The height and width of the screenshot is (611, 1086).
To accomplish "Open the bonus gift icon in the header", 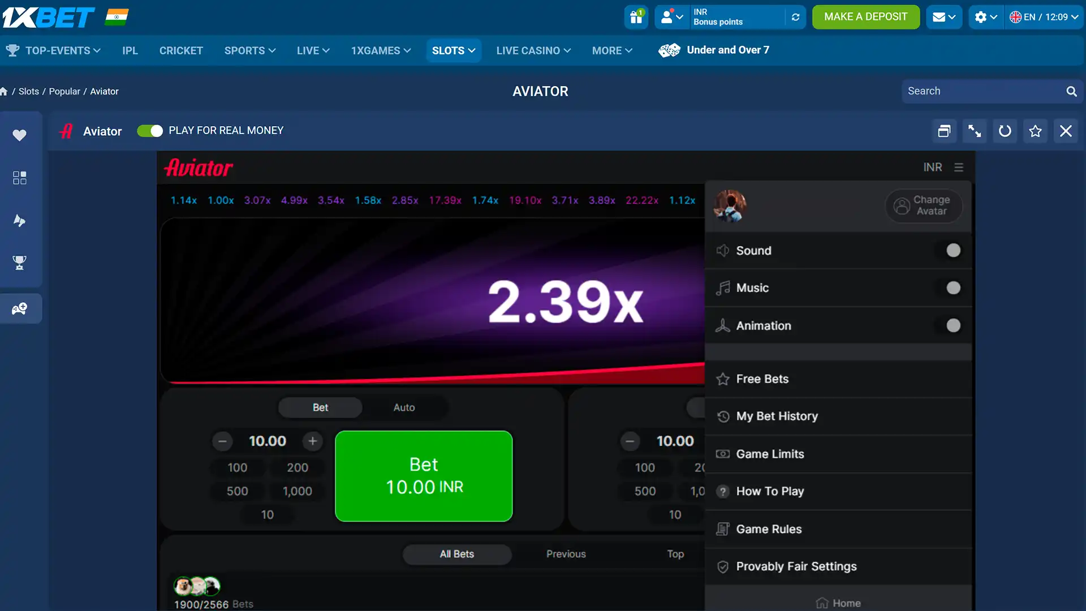I will [636, 17].
